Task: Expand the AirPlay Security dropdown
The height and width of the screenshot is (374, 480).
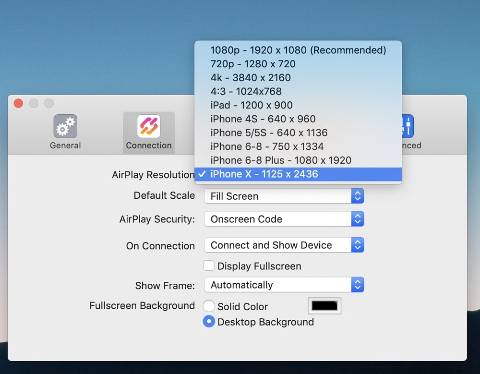Action: coord(284,219)
